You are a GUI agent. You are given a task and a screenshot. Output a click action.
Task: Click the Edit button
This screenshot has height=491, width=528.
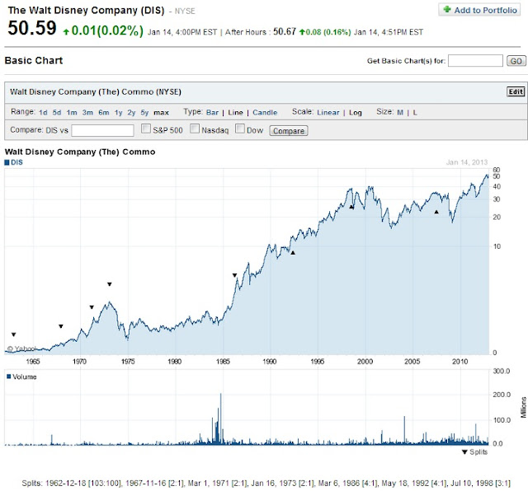point(516,91)
